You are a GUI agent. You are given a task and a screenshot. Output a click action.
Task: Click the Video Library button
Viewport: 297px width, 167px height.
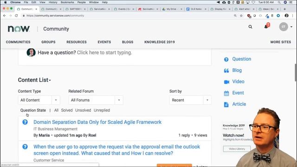(x=237, y=149)
